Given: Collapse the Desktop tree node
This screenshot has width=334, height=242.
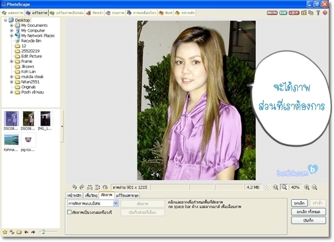Looking at the screenshot, I should coord(5,20).
